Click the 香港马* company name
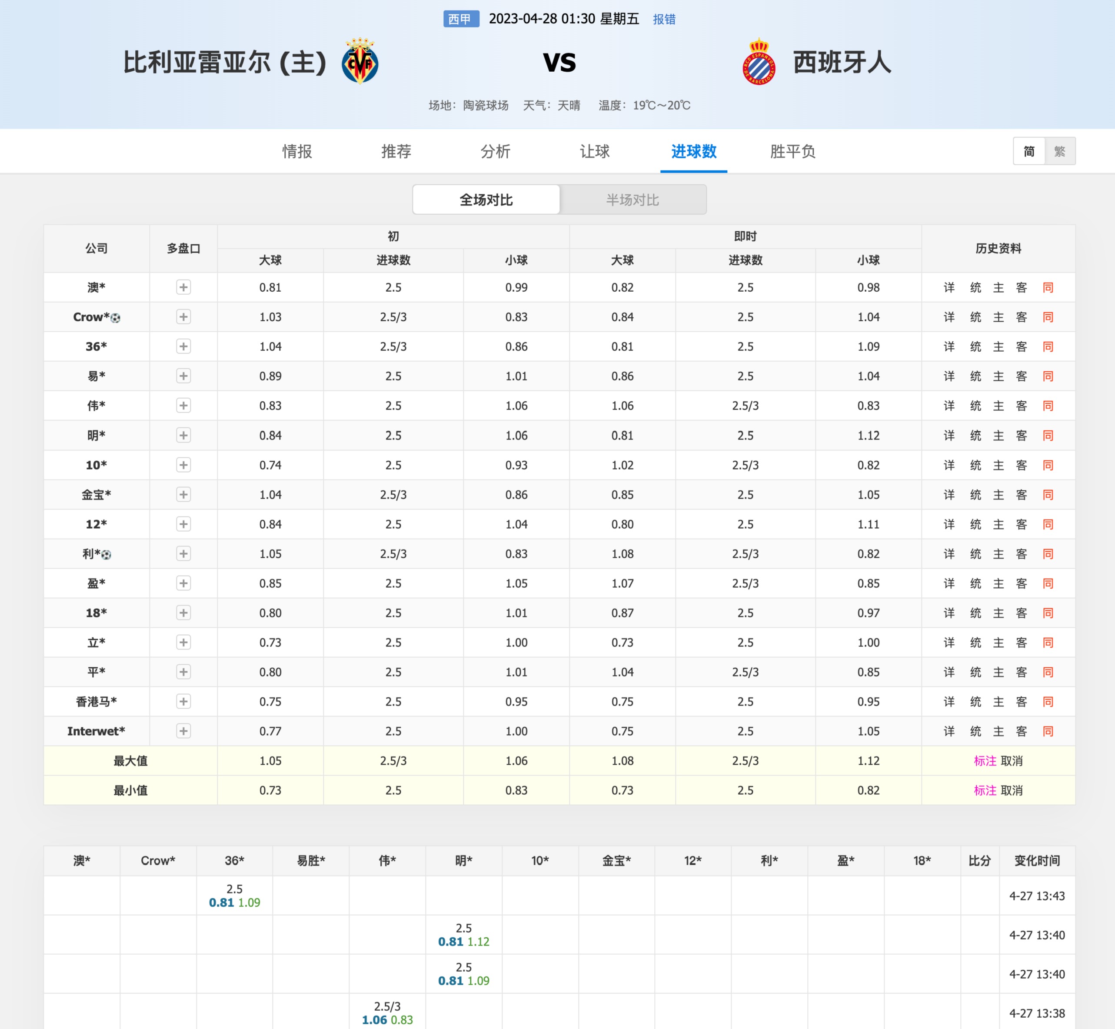This screenshot has height=1029, width=1115. tap(97, 702)
